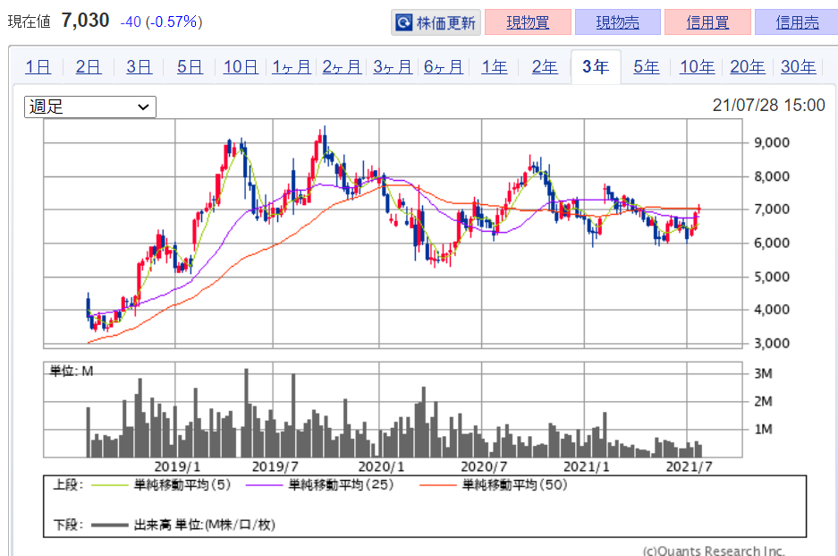Show the 20年 chart
The height and width of the screenshot is (556, 838).
point(747,67)
